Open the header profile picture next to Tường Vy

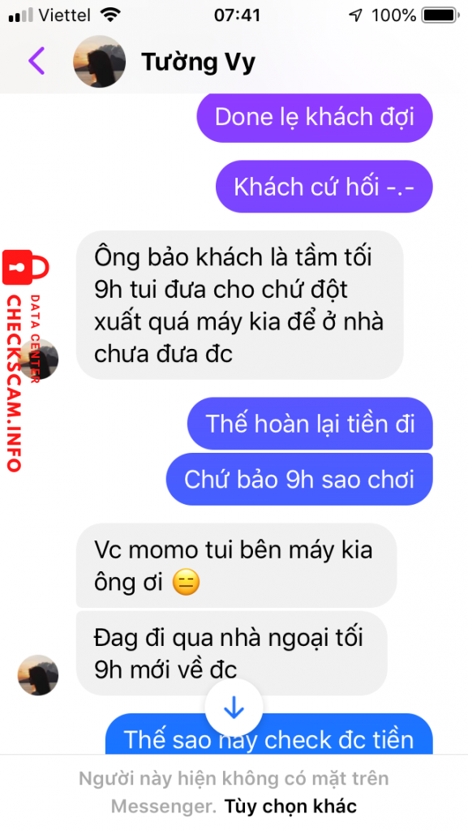pyautogui.click(x=99, y=62)
